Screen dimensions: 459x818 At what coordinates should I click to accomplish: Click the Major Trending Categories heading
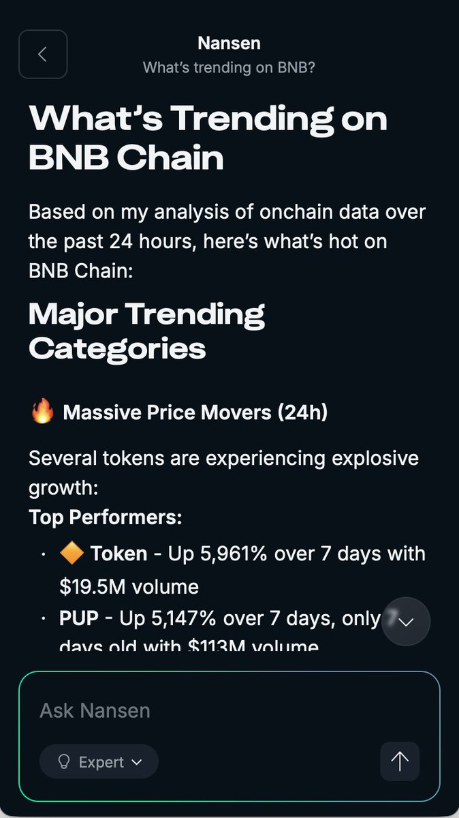pyautogui.click(x=146, y=331)
